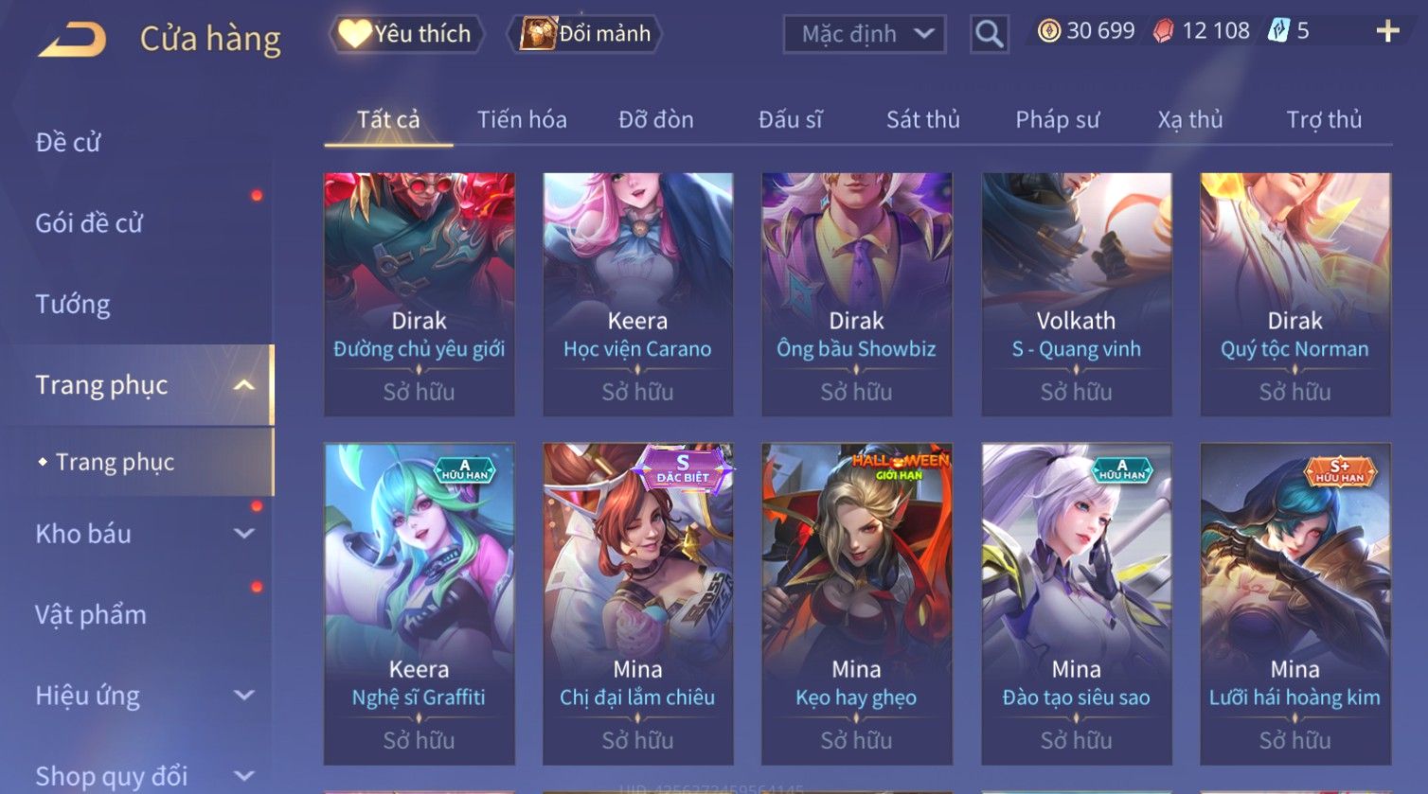
Task: Open the search magnifier icon
Action: point(989,34)
